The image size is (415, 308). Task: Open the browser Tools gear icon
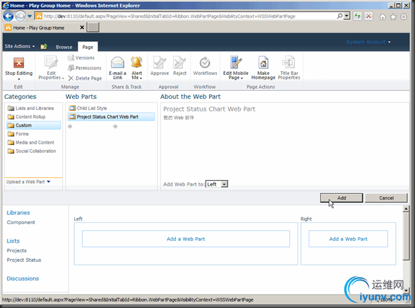click(403, 17)
